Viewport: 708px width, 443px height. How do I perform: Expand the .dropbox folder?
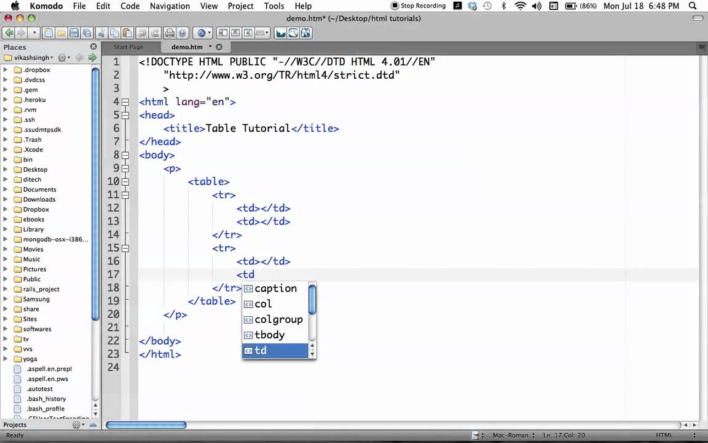coord(6,70)
